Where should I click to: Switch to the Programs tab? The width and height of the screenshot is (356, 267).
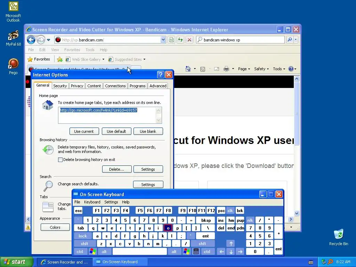tap(137, 86)
